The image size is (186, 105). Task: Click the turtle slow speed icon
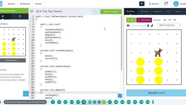click(x=128, y=25)
